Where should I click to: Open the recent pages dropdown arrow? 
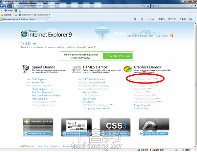[10, 6]
